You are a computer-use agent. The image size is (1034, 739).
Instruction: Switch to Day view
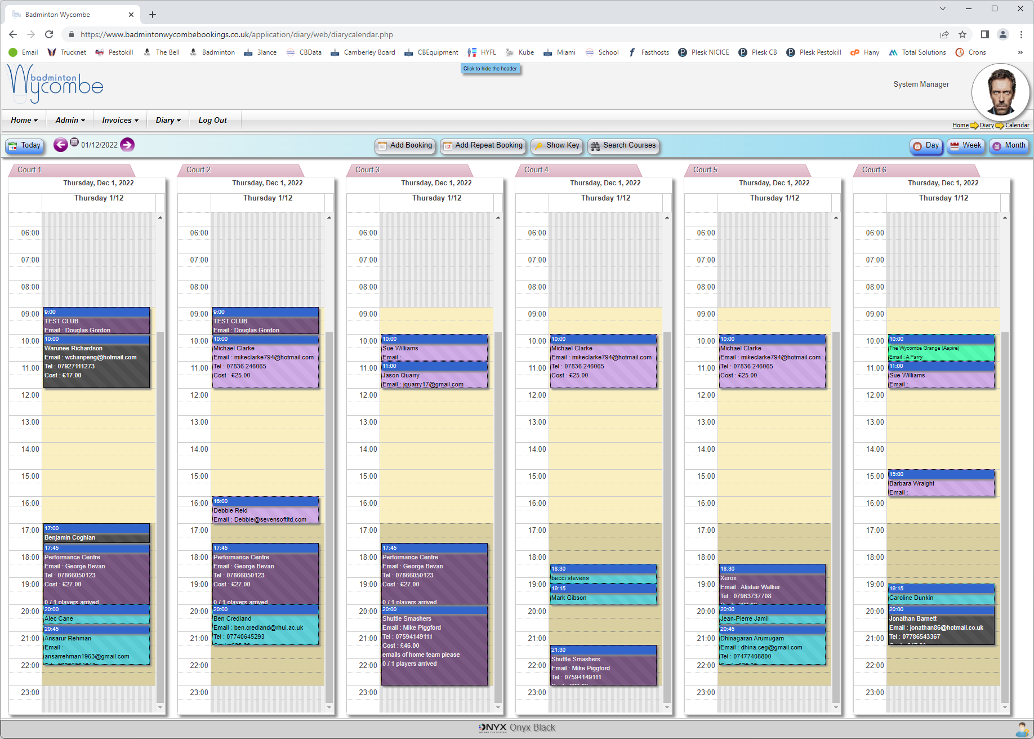(x=926, y=146)
